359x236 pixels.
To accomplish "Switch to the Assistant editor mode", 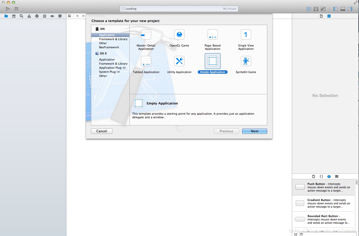I will [x=316, y=9].
